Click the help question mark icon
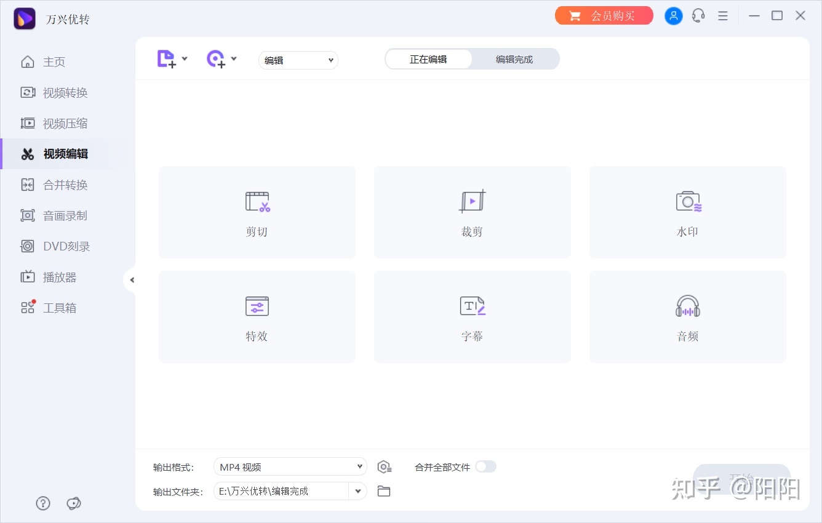 point(43,503)
